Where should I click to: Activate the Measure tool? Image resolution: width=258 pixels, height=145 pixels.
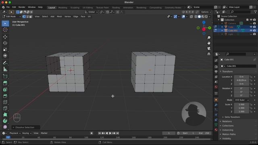(x=5, y=69)
